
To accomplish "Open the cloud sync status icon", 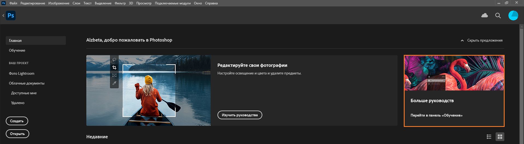I will 485,15.
